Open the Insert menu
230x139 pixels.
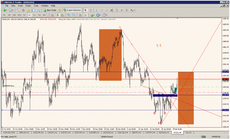click(x=20, y=6)
